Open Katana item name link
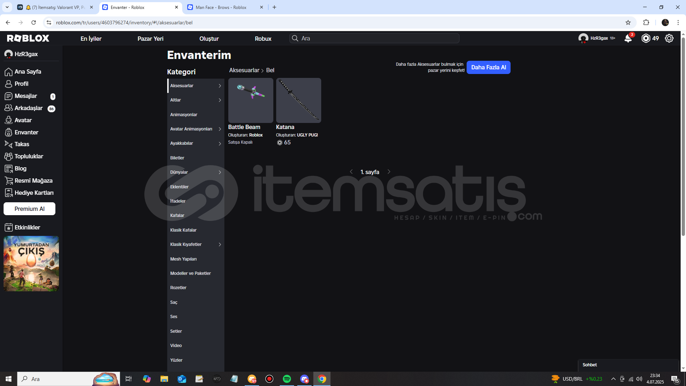The height and width of the screenshot is (386, 686). pyautogui.click(x=285, y=127)
